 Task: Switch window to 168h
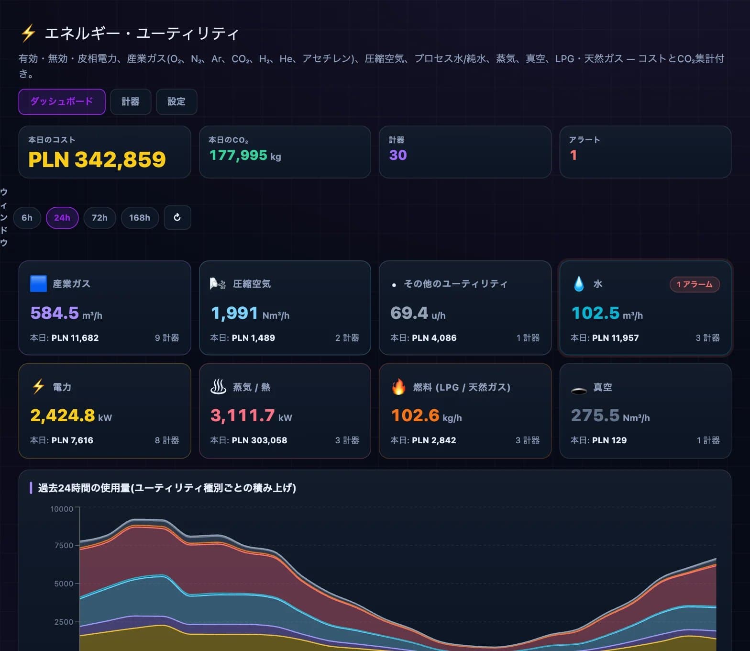140,218
